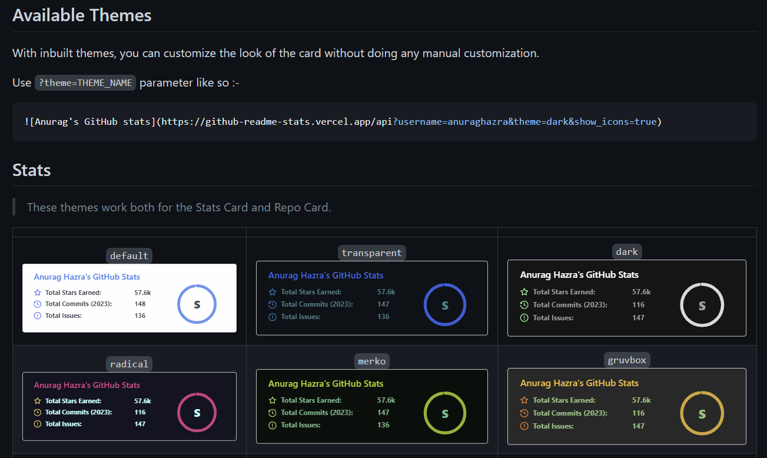Screen dimensions: 767x458
Task: Click the issues icon in transparent card
Action: (272, 317)
